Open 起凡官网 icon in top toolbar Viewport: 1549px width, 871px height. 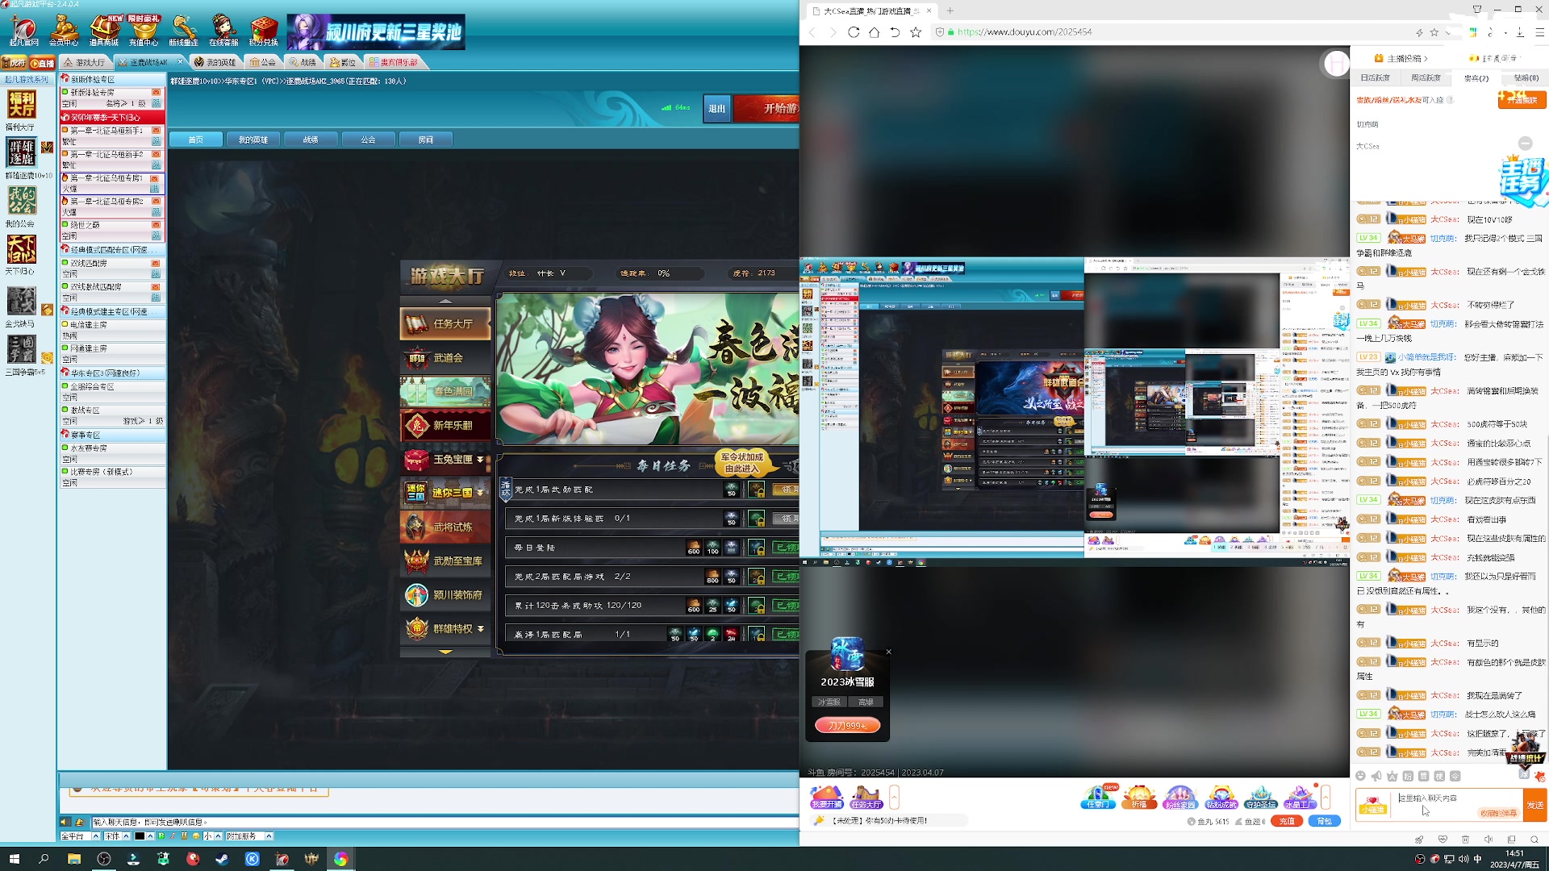[23, 31]
